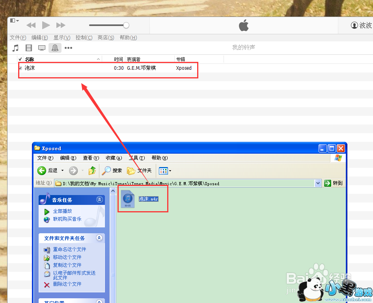Viewport: 373px width, 303px height.
Task: Click the G.E.M.邓紫棋 artist cell
Action: click(x=141, y=68)
